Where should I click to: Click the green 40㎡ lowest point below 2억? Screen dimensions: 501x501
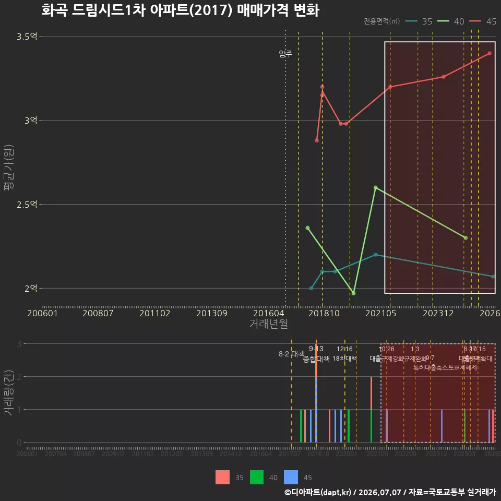353,293
